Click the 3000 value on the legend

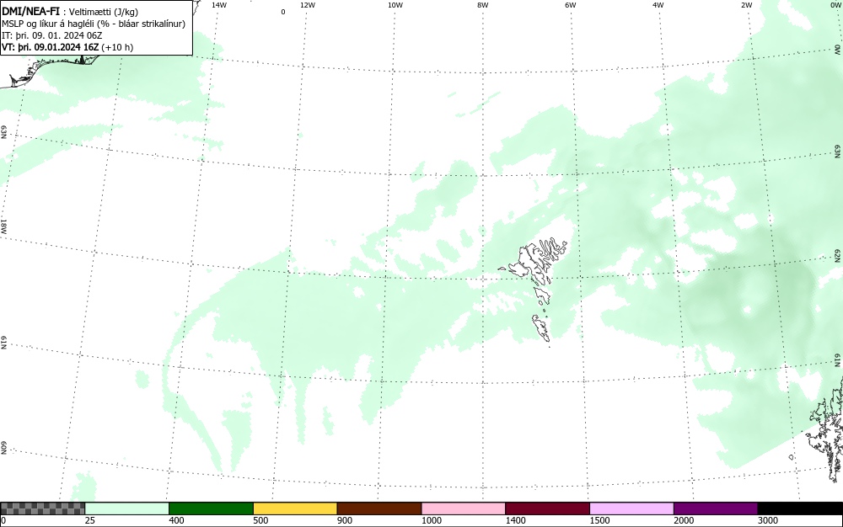(x=768, y=520)
